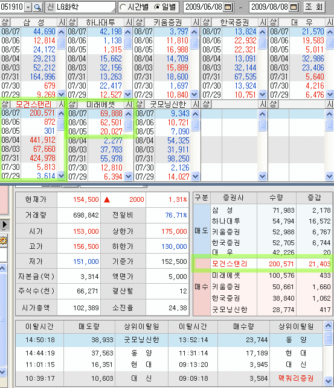
Task: Click the play arrow icon on left sidebar
Action: pos(4,225)
